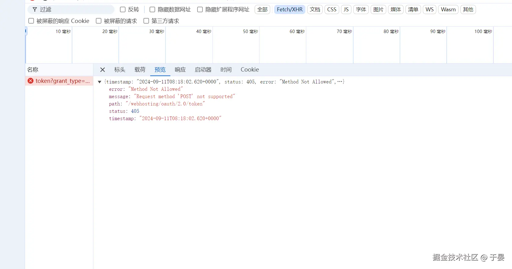Open the 响应 response tab
This screenshot has height=269, width=512.
[x=180, y=70]
